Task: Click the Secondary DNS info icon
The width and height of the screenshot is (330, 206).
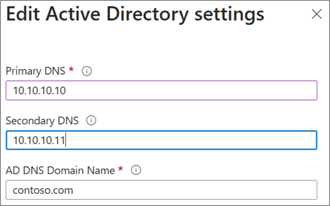Action: [x=91, y=121]
